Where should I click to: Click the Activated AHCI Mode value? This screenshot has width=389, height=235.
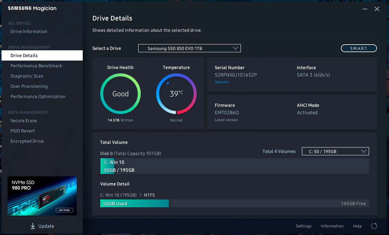coord(307,113)
